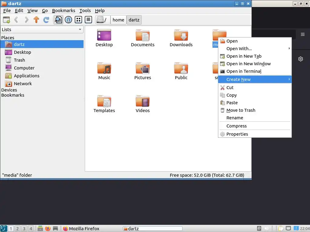
Task: Switch to workspace 4 on taskbar
Action: click(x=31, y=228)
